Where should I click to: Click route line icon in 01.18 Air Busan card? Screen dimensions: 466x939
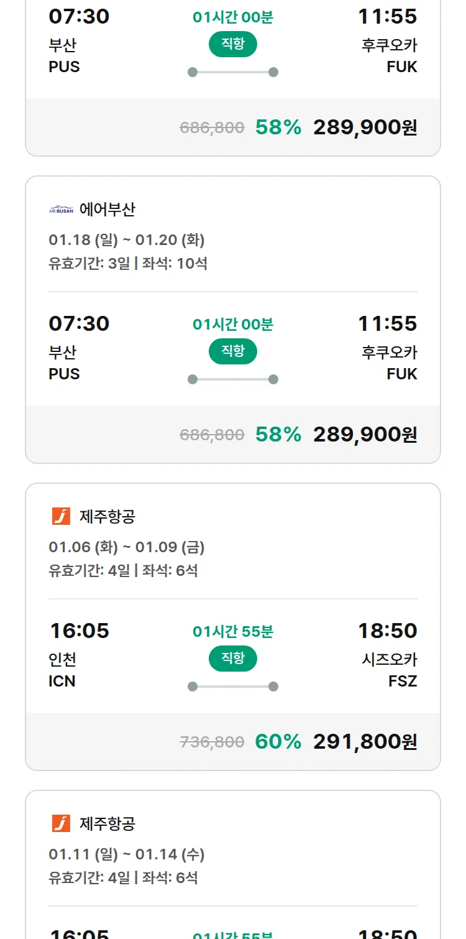pos(233,379)
